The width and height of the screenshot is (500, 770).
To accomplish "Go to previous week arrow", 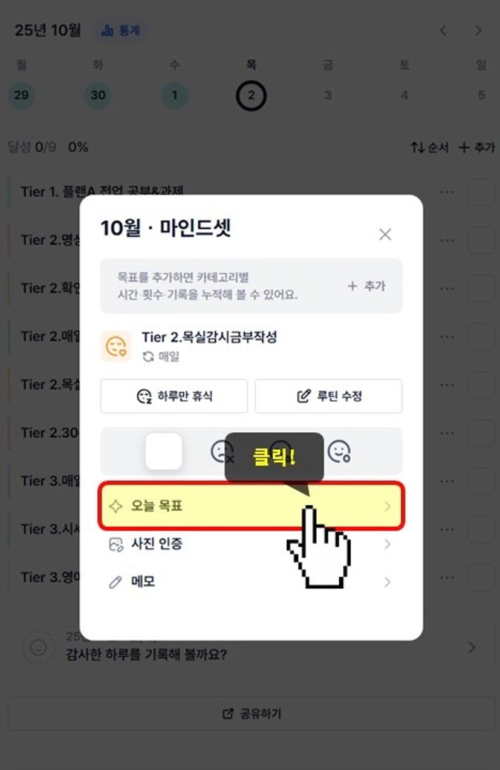I will 443,30.
